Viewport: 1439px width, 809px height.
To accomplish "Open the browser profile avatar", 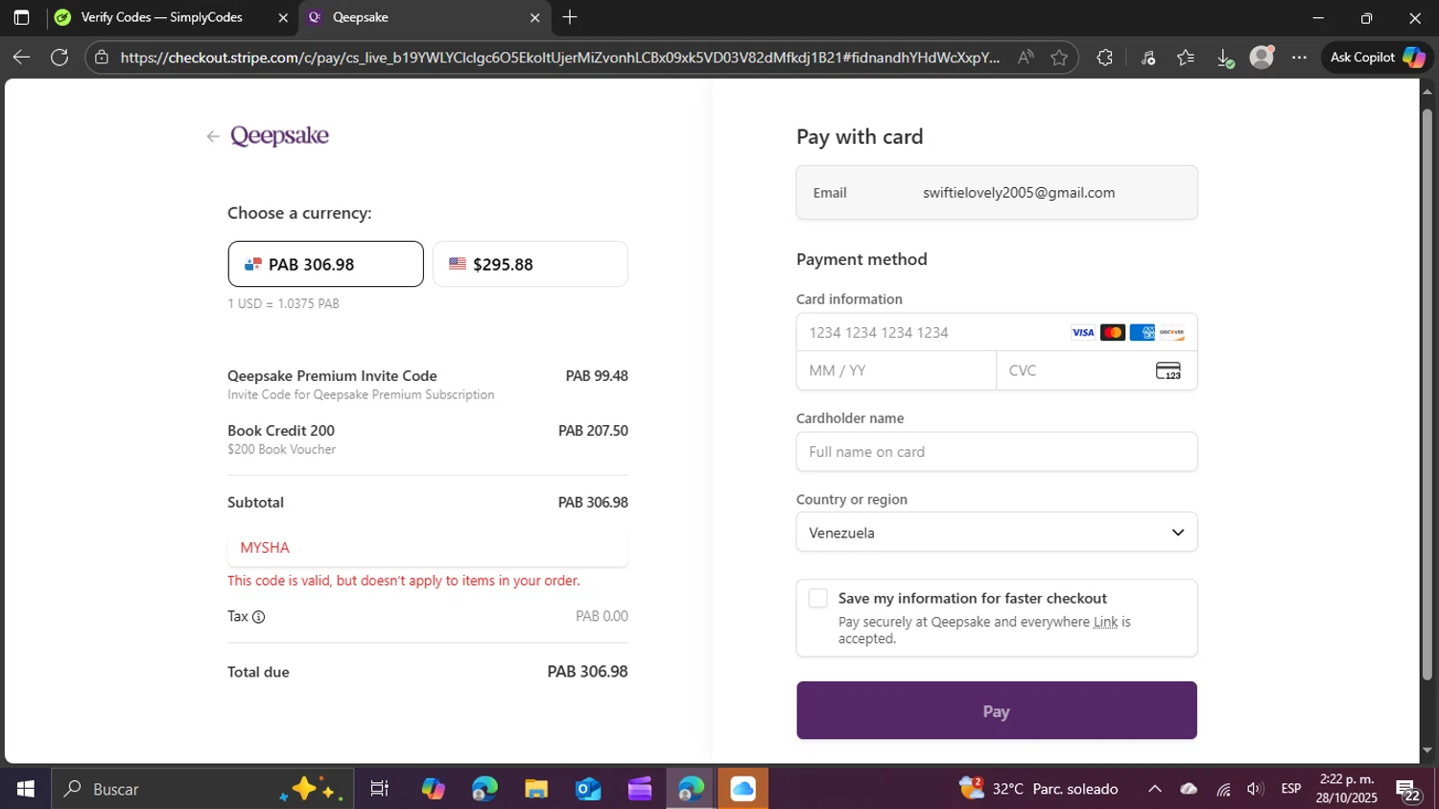I will (x=1262, y=58).
